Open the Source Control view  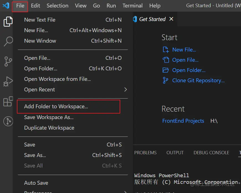[x=8, y=61]
